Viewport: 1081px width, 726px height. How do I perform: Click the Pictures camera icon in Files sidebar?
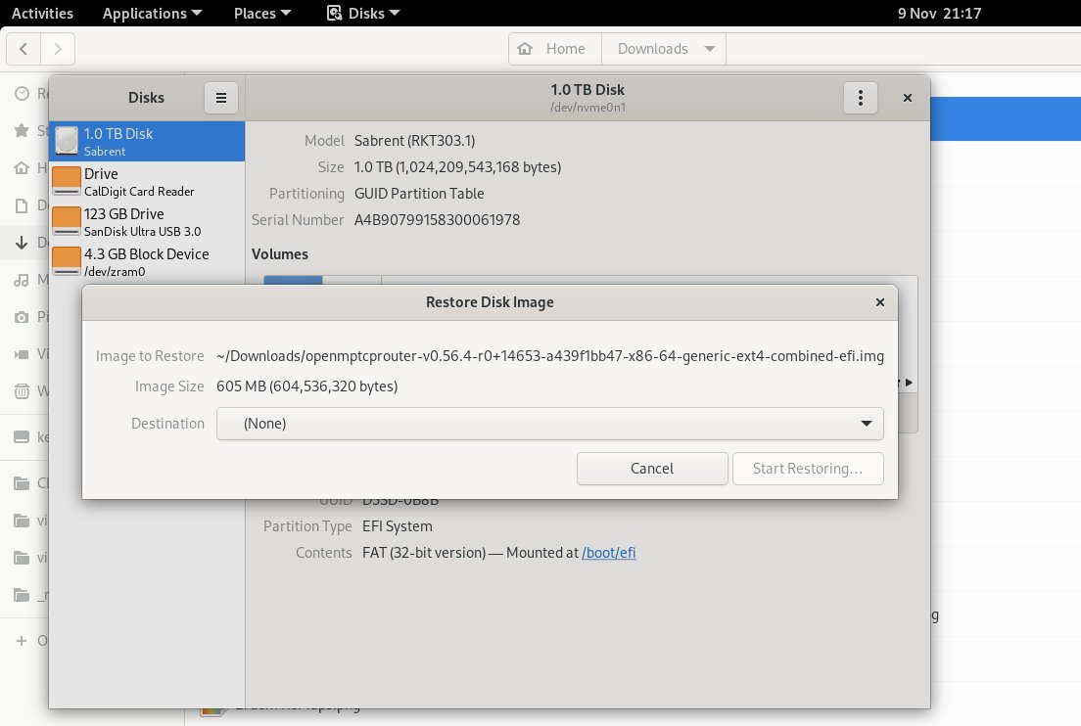(x=23, y=317)
